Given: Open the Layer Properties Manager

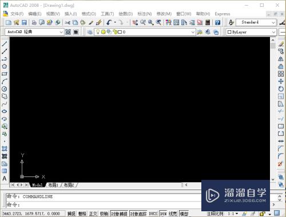Looking at the screenshot, I should [90, 32].
